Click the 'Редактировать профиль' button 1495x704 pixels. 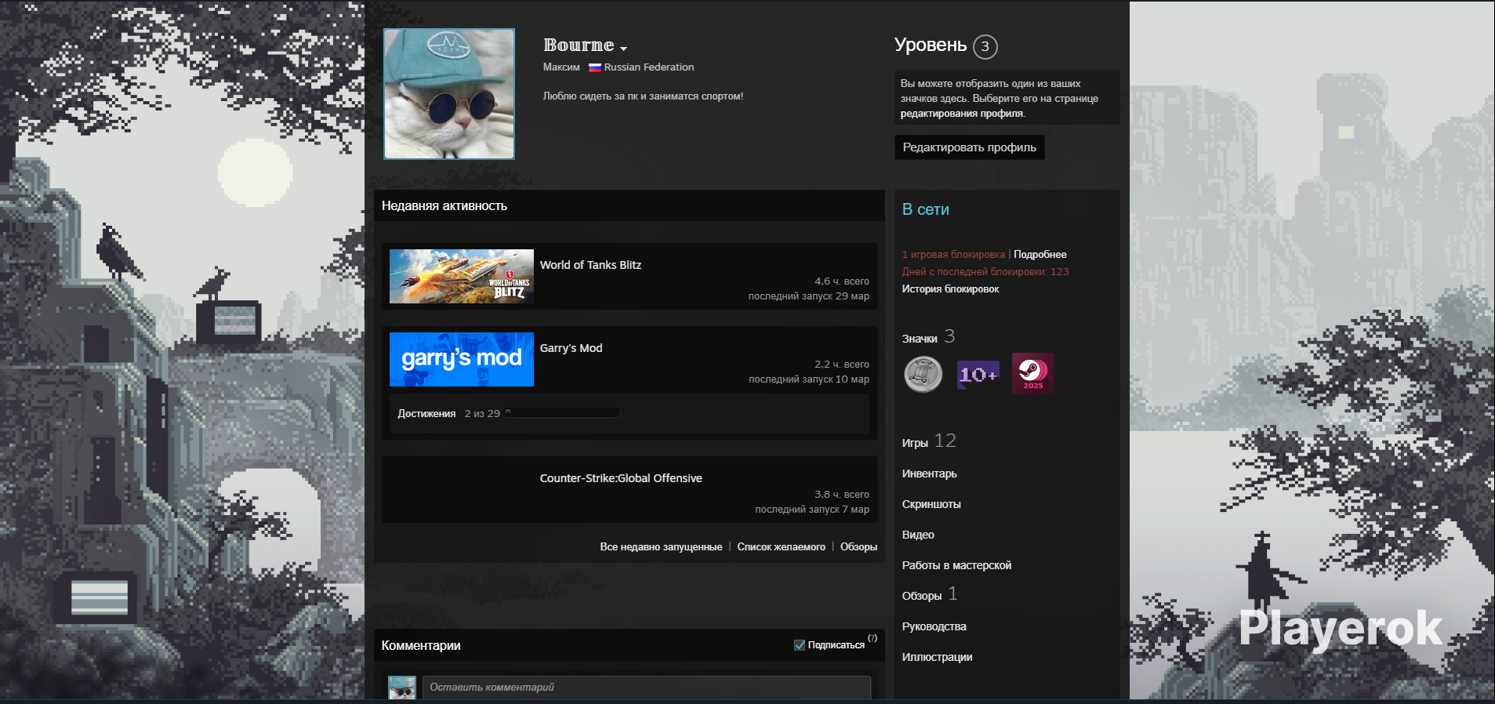[969, 147]
